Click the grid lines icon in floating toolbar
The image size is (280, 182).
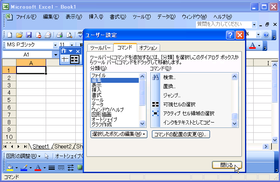(x=65, y=59)
